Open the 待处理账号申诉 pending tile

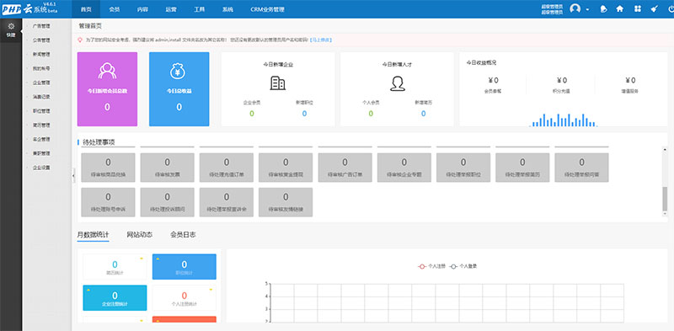coord(108,202)
